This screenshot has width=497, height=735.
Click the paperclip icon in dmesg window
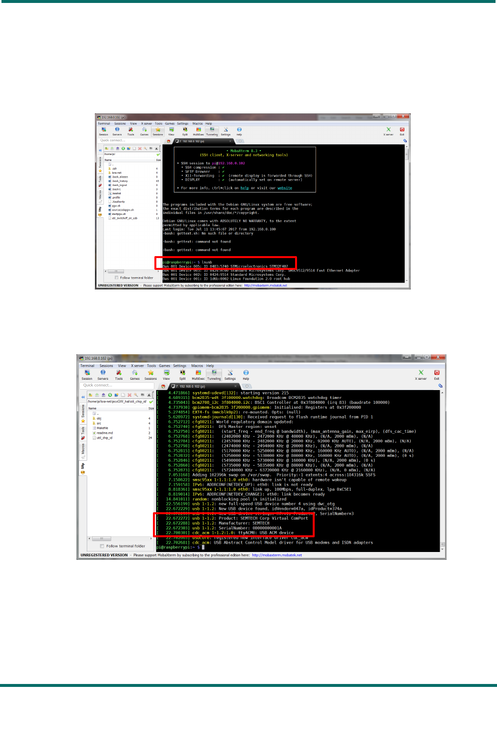[x=441, y=386]
